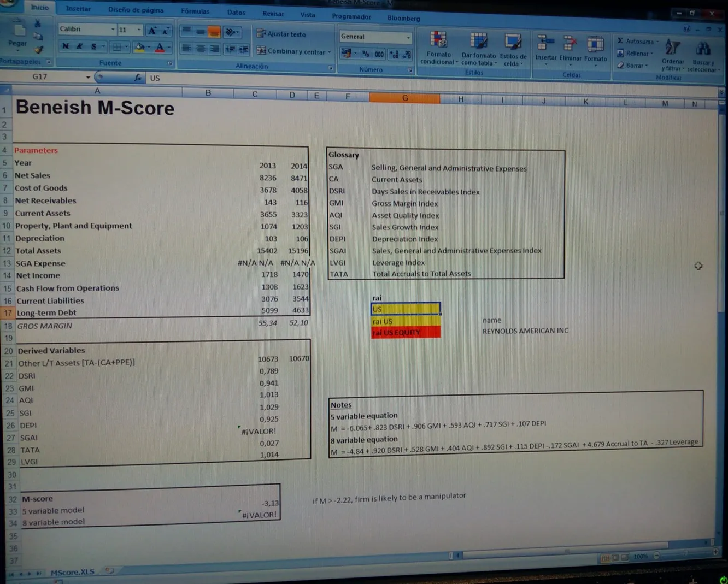This screenshot has width=728, height=584.
Task: Click the Ordenar y filtrar icon
Action: pos(672,49)
